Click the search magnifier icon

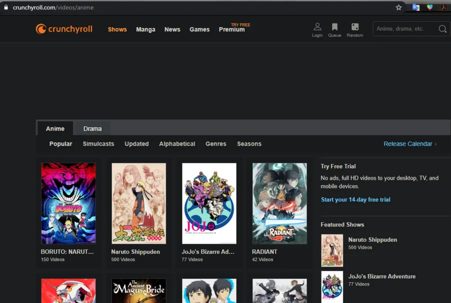(442, 29)
